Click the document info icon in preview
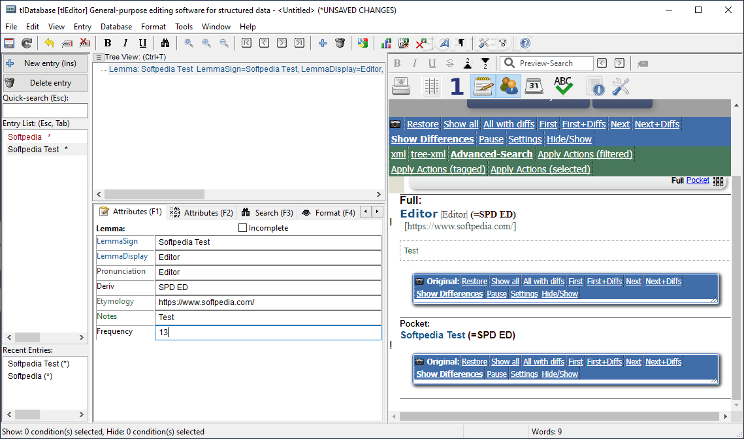This screenshot has width=744, height=439. tap(594, 86)
